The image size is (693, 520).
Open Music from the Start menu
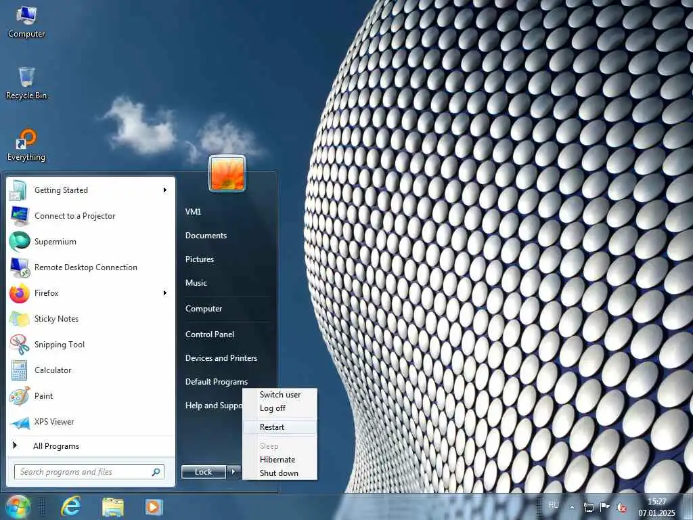[196, 283]
